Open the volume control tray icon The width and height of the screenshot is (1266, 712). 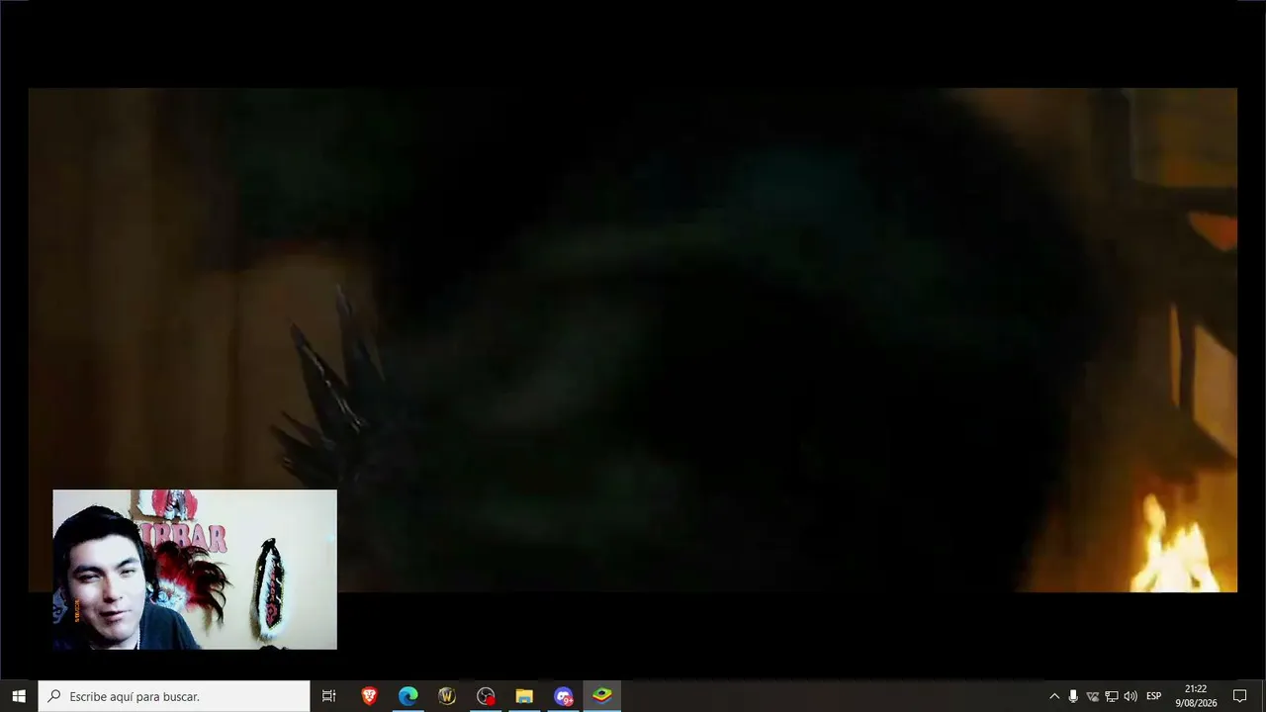[1130, 696]
